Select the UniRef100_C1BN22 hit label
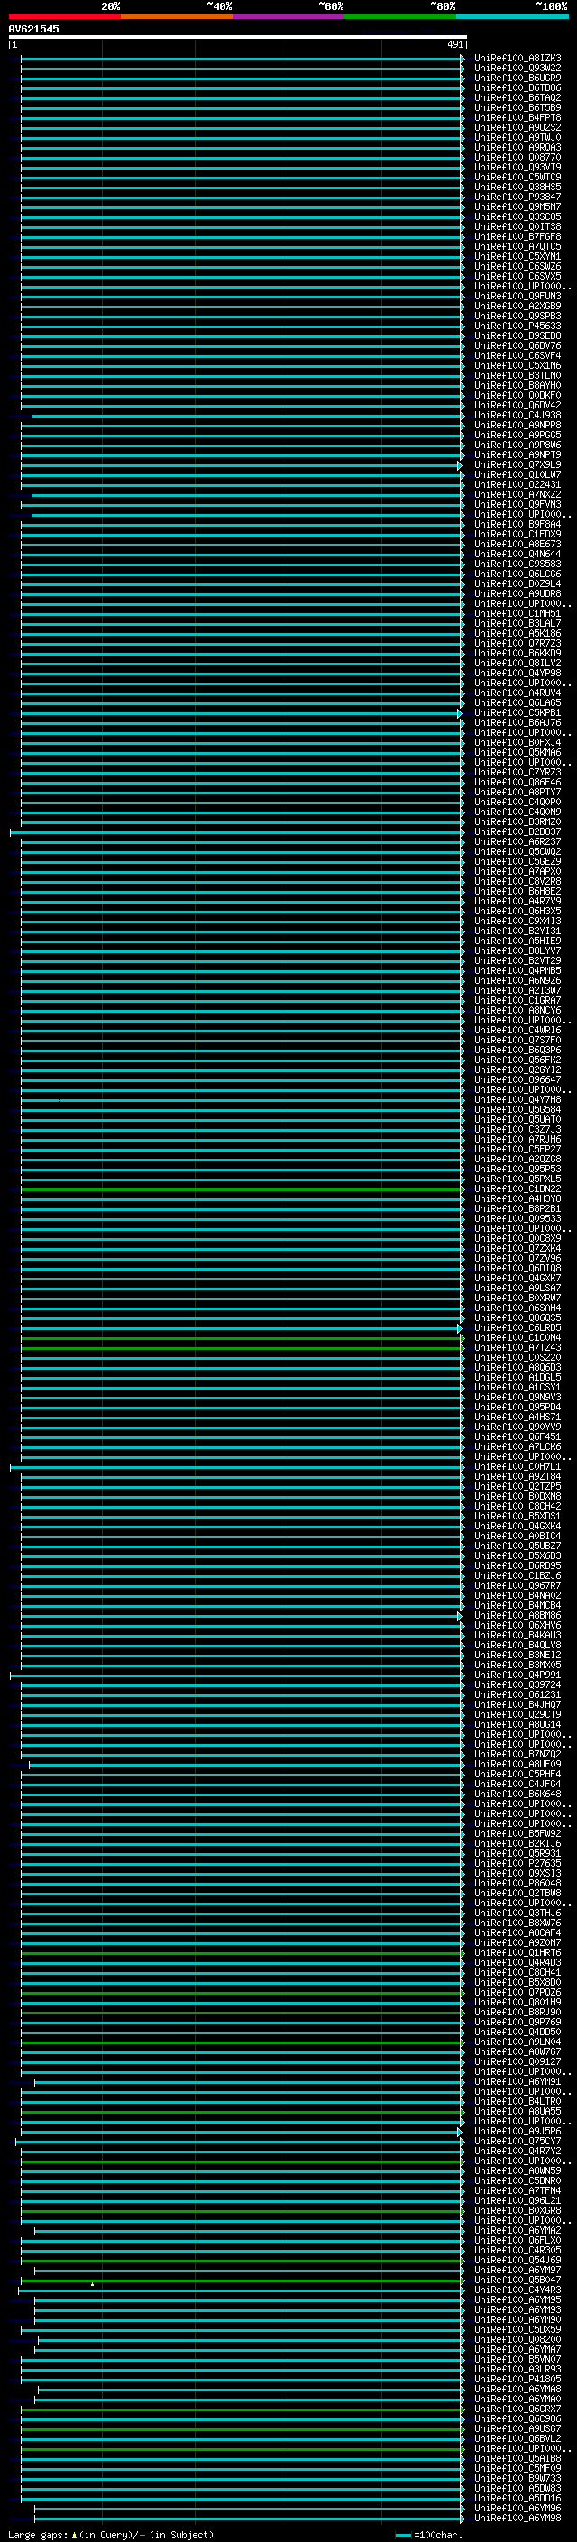This screenshot has width=577, height=2542. 517,1189
